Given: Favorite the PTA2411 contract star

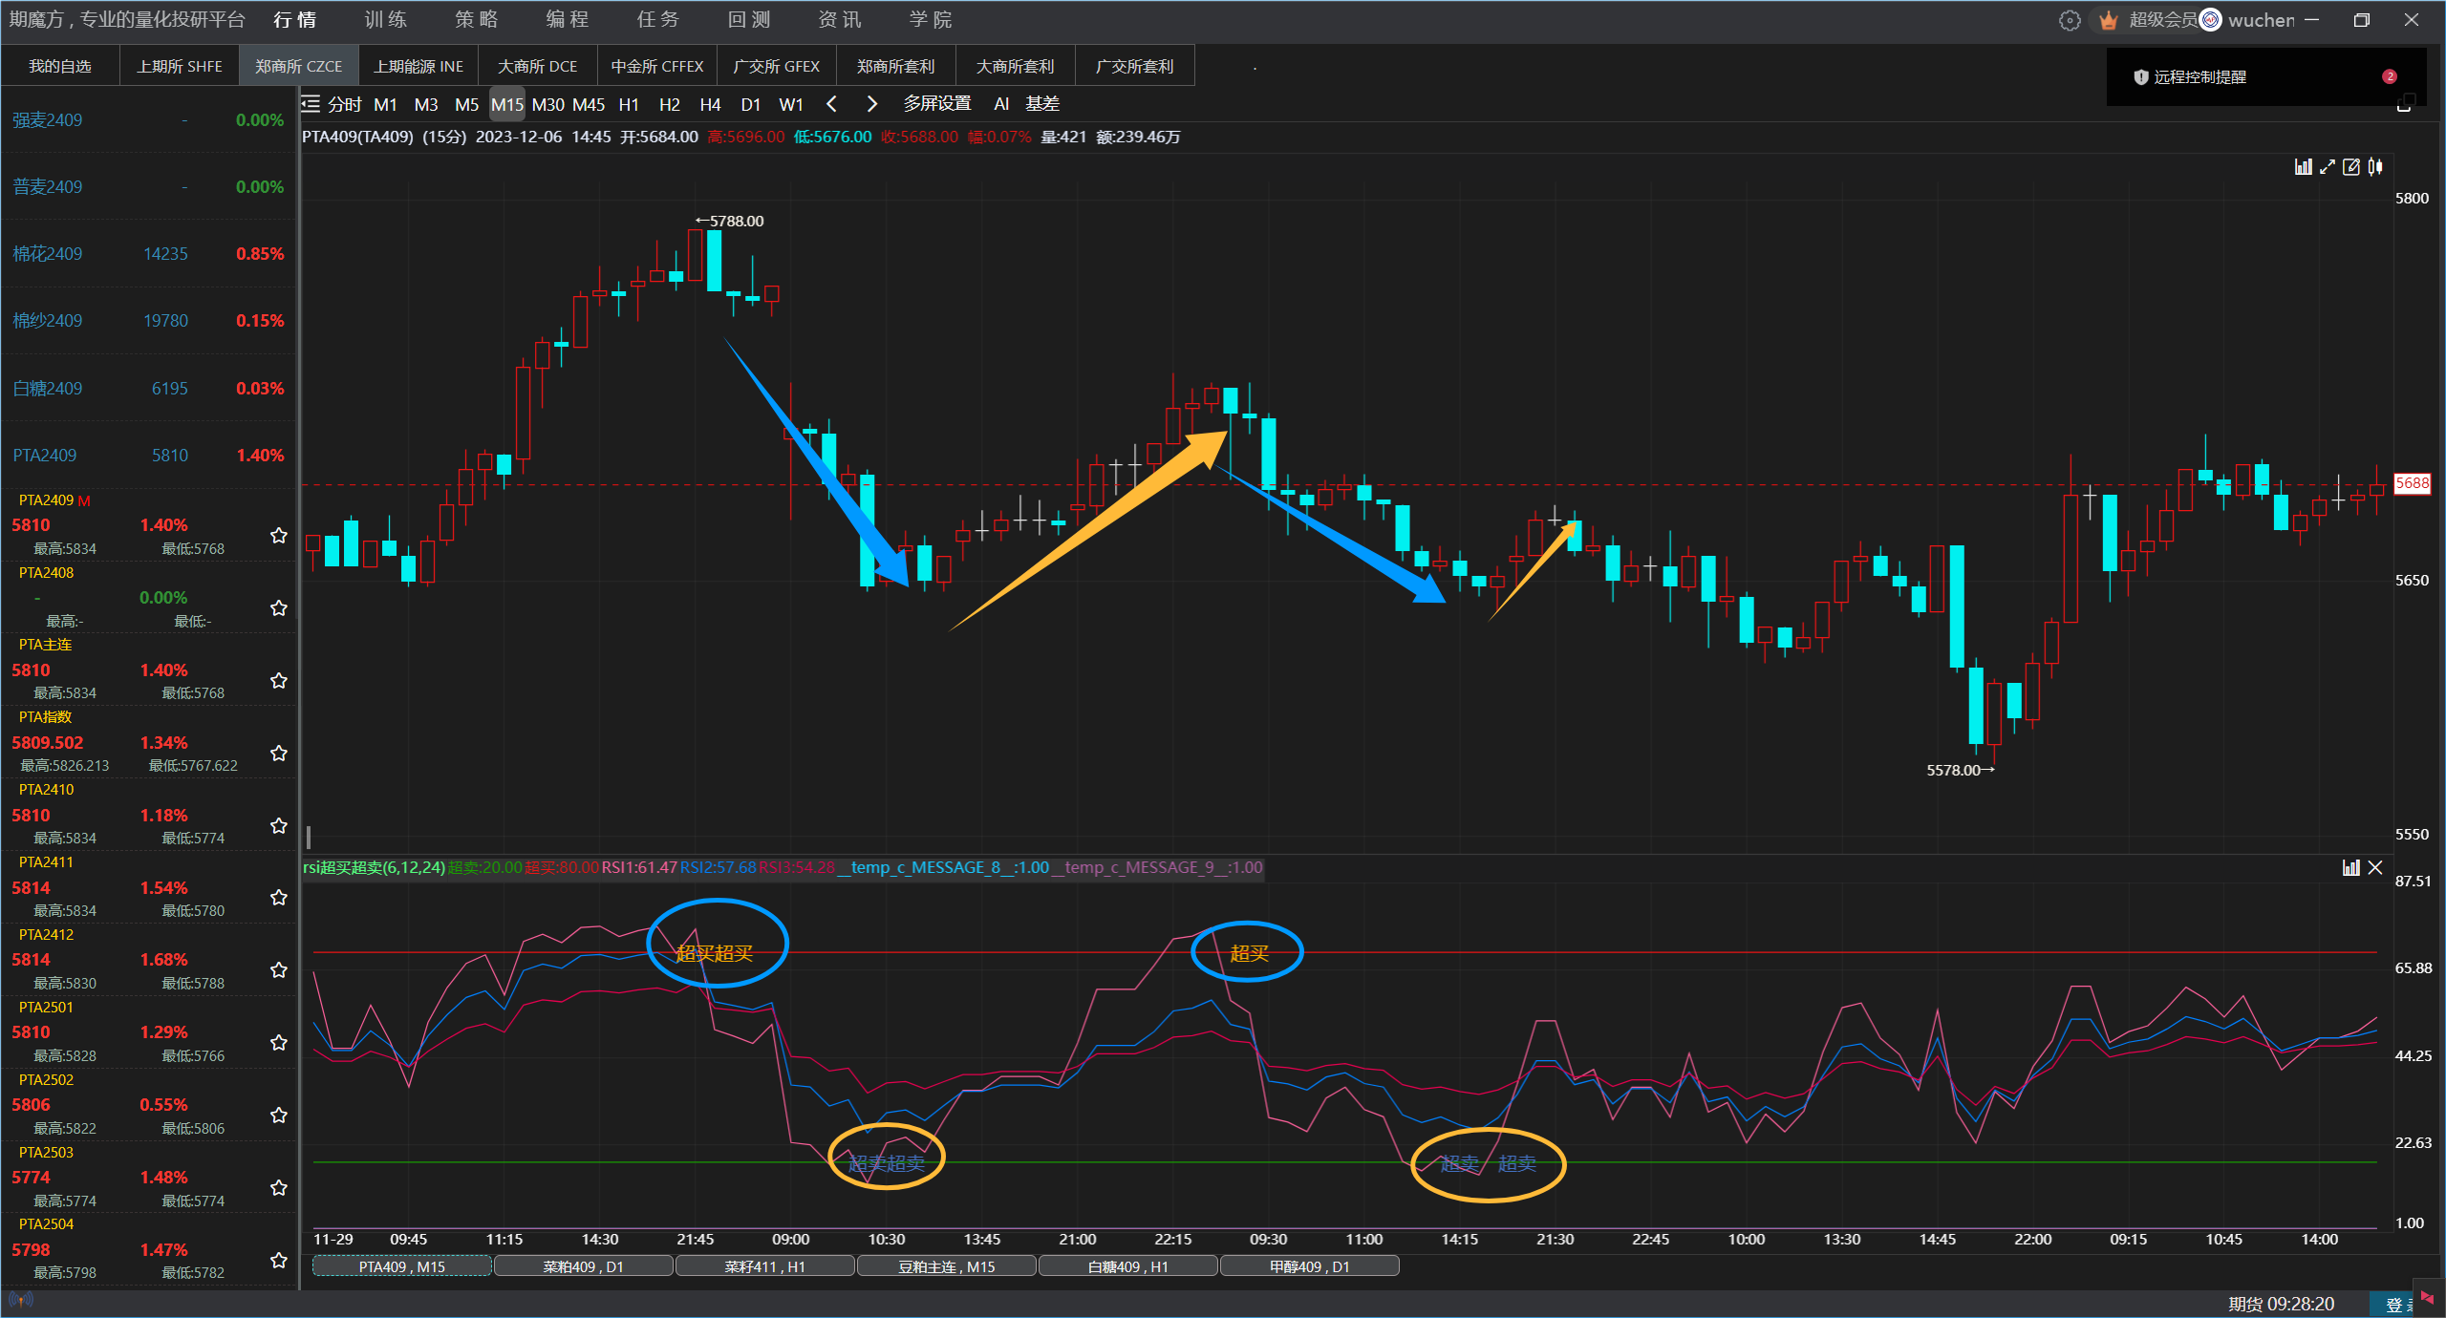Looking at the screenshot, I should coord(279,897).
